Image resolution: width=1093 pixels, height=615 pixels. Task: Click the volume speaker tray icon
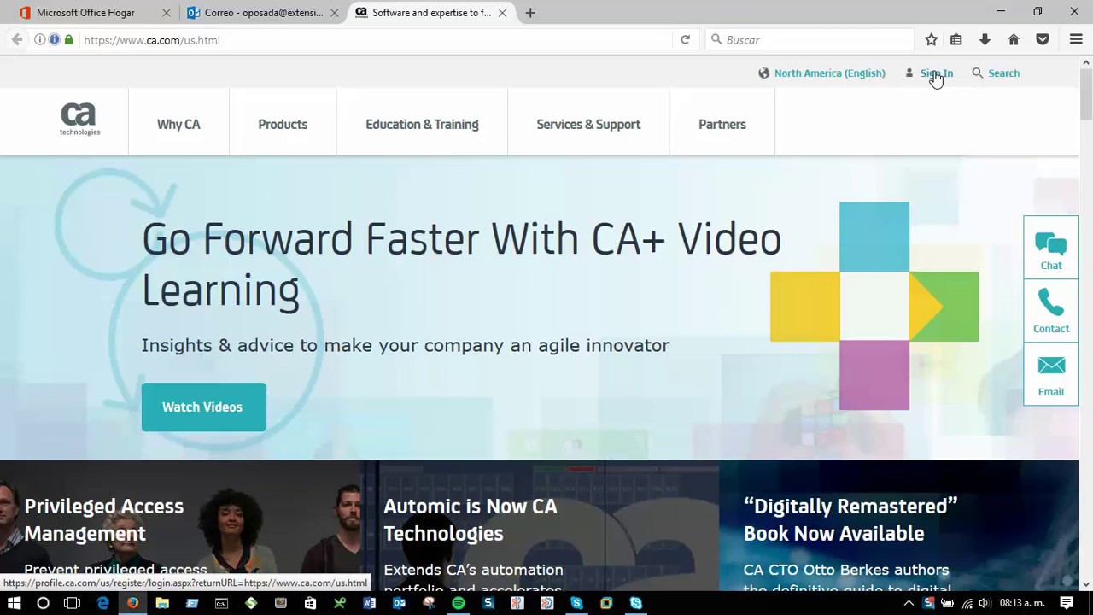pos(984,603)
